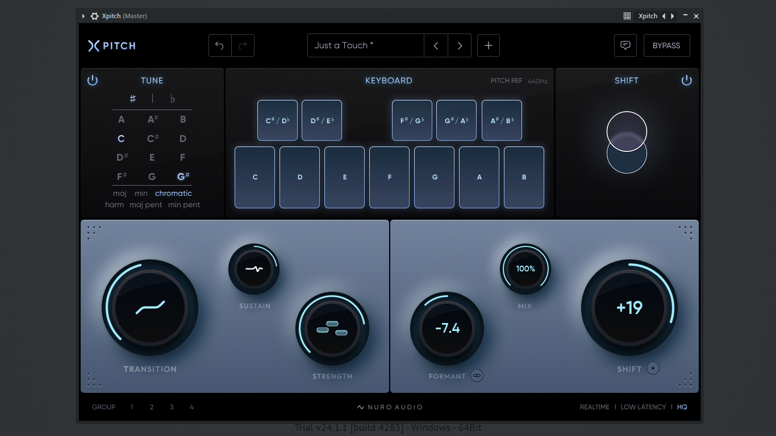Select group 3
This screenshot has height=436, width=776.
click(172, 407)
